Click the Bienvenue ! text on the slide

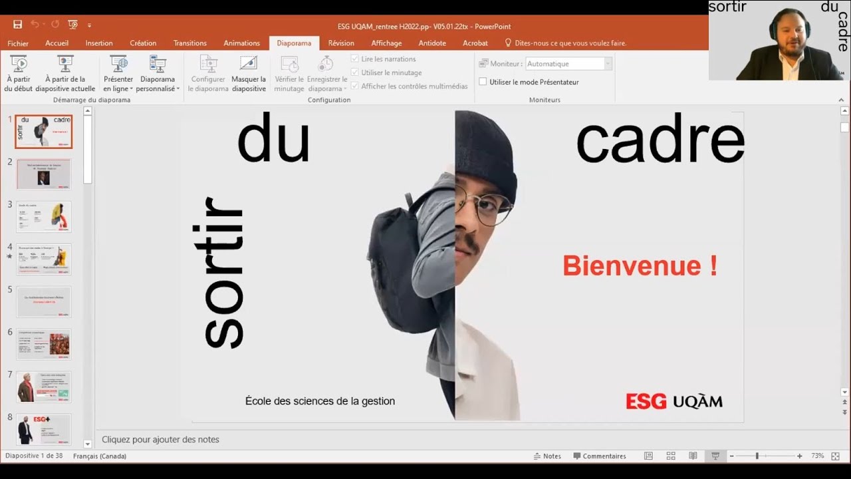tap(640, 266)
